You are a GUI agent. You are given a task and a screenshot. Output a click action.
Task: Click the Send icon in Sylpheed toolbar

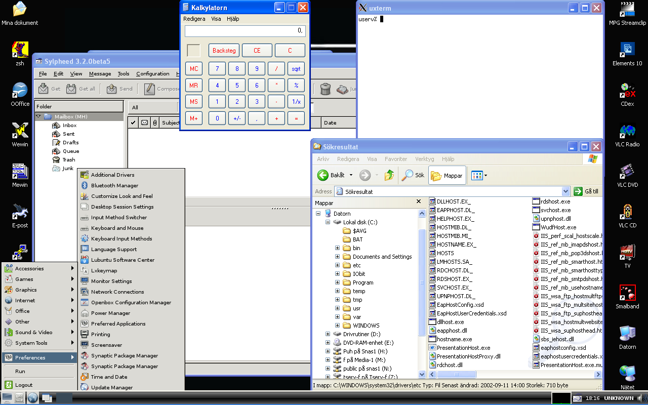pos(111,89)
